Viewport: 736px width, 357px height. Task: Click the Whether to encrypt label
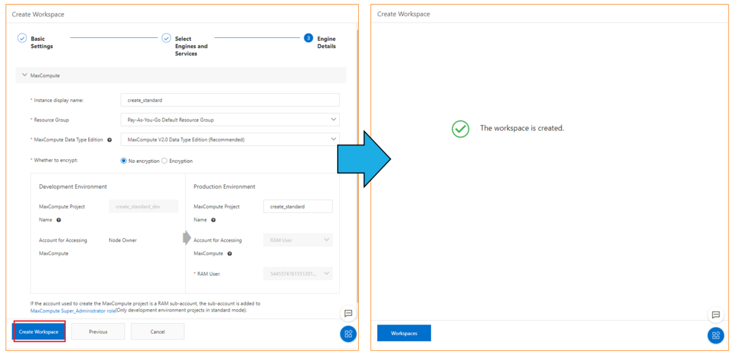(56, 160)
